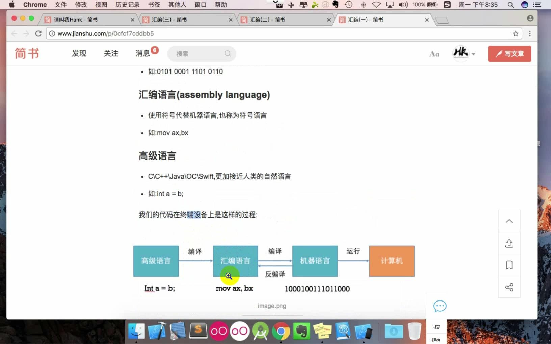Open Chrome's three-dot menu
The height and width of the screenshot is (344, 551).
tap(530, 33)
